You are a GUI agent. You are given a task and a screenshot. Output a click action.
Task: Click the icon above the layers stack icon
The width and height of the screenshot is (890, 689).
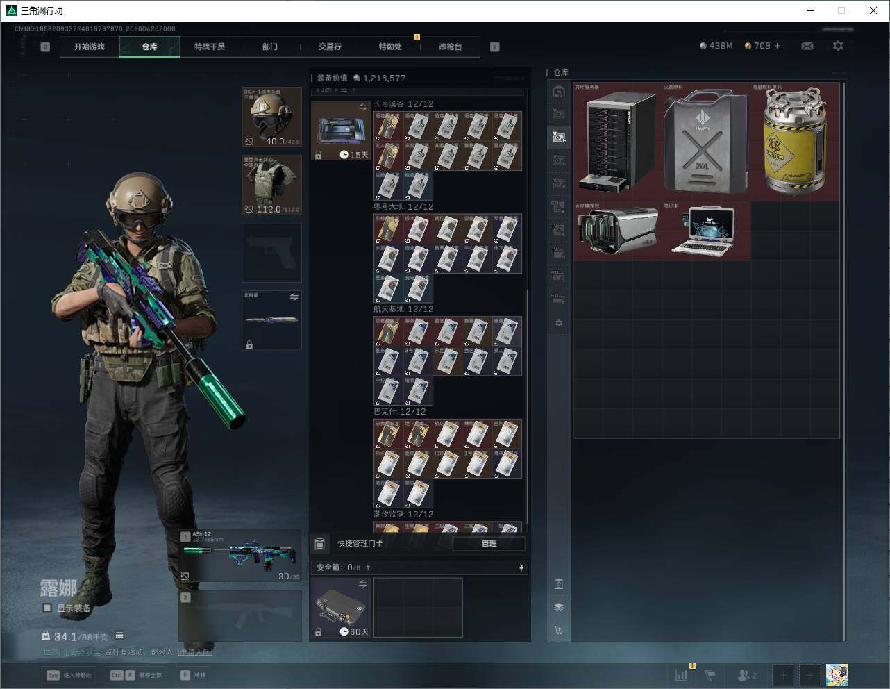tap(559, 584)
